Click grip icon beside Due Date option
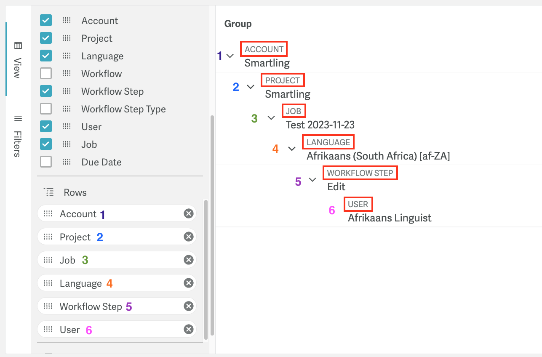 67,162
